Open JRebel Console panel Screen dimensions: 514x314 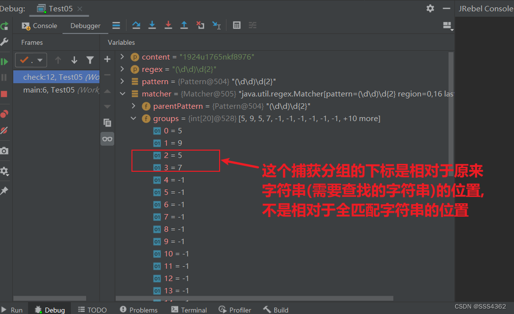pos(486,8)
